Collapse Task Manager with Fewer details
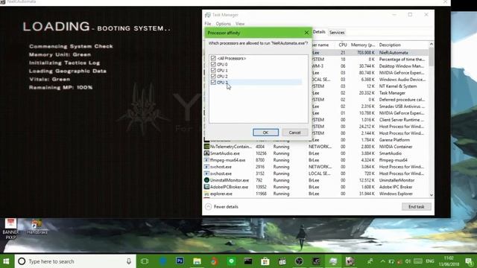 222,207
